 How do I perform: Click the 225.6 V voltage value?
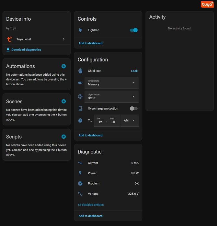coord(133,194)
